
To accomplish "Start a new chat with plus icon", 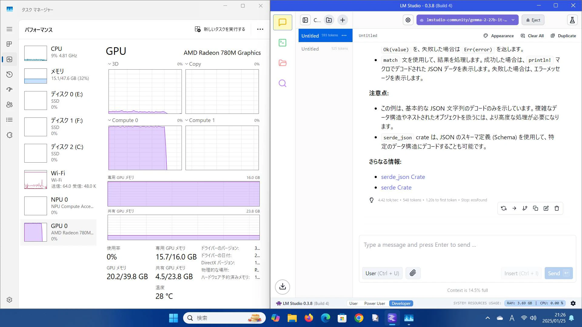I will point(343,20).
